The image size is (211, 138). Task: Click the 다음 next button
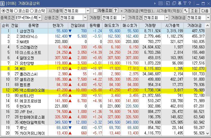point(205,11)
